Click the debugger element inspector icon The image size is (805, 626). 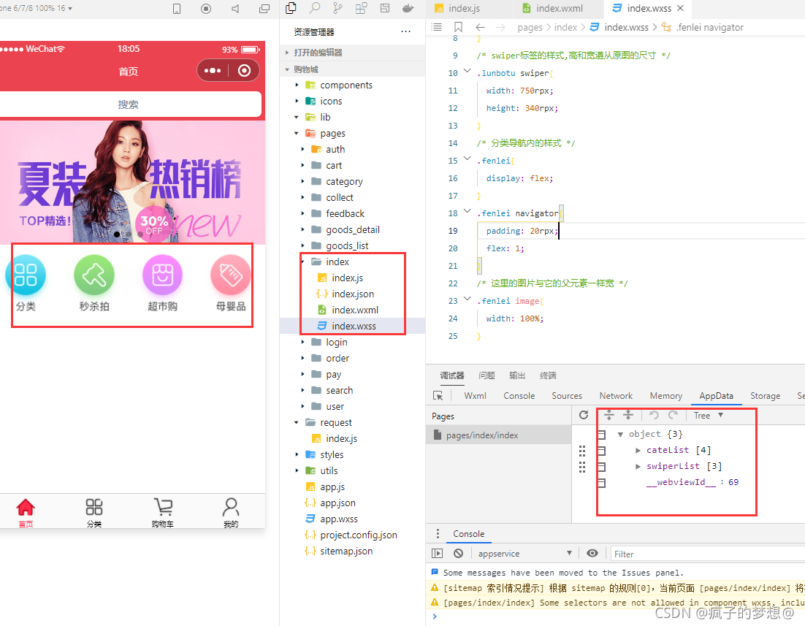tap(438, 395)
